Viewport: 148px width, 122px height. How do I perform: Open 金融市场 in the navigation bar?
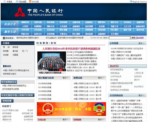pos(76,22)
